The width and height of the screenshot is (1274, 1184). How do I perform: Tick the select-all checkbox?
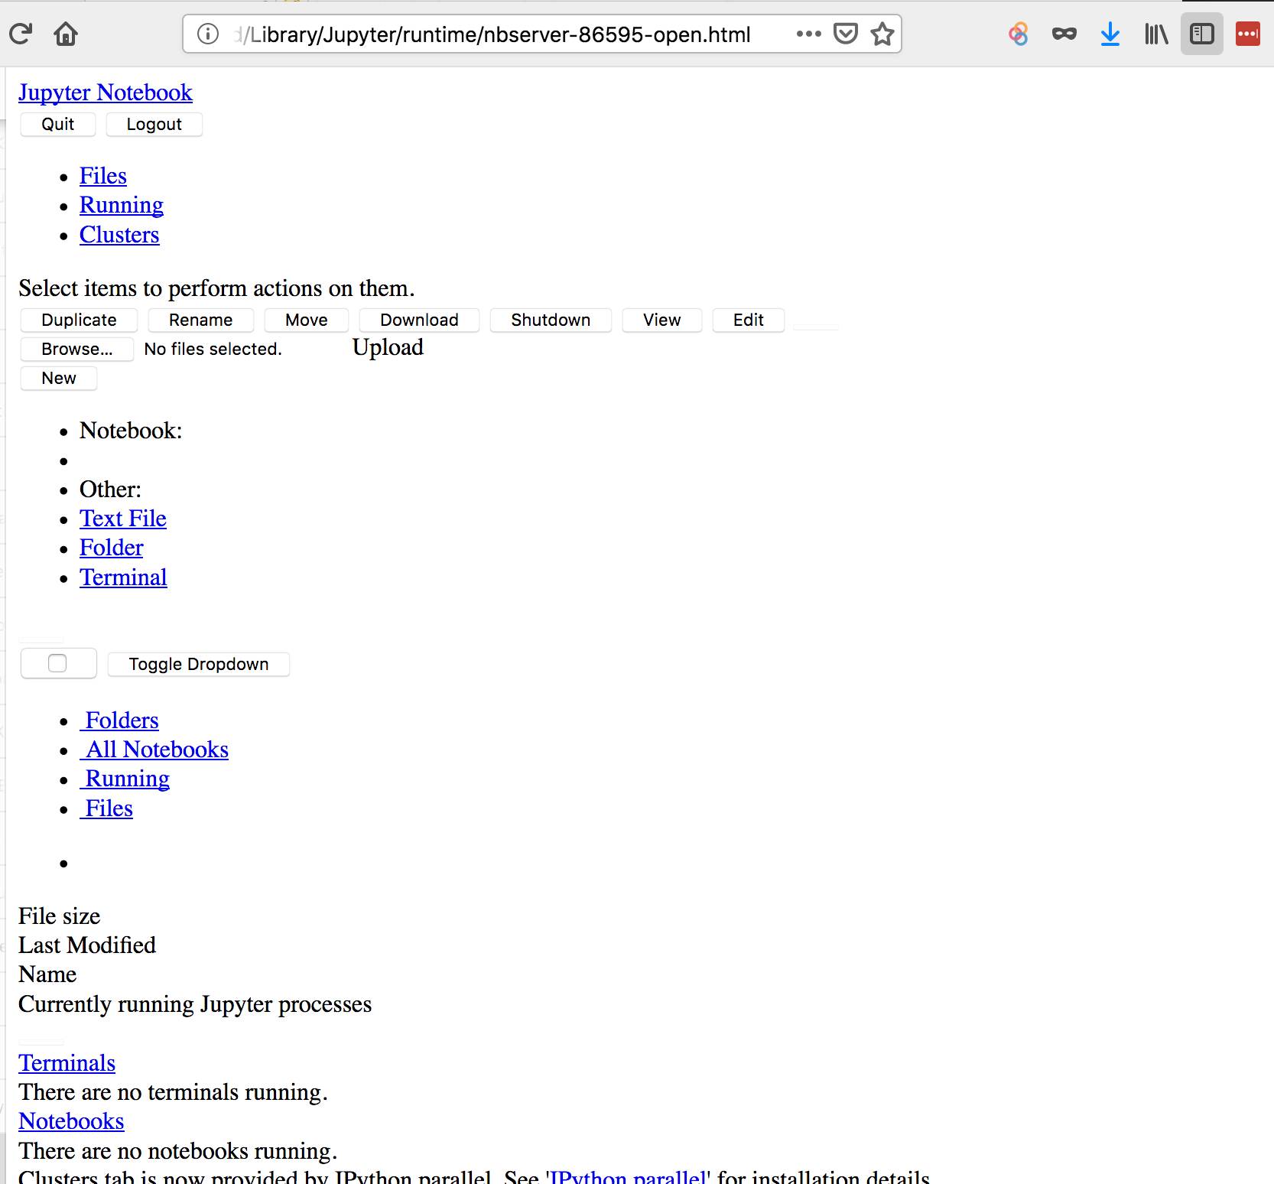coord(57,663)
